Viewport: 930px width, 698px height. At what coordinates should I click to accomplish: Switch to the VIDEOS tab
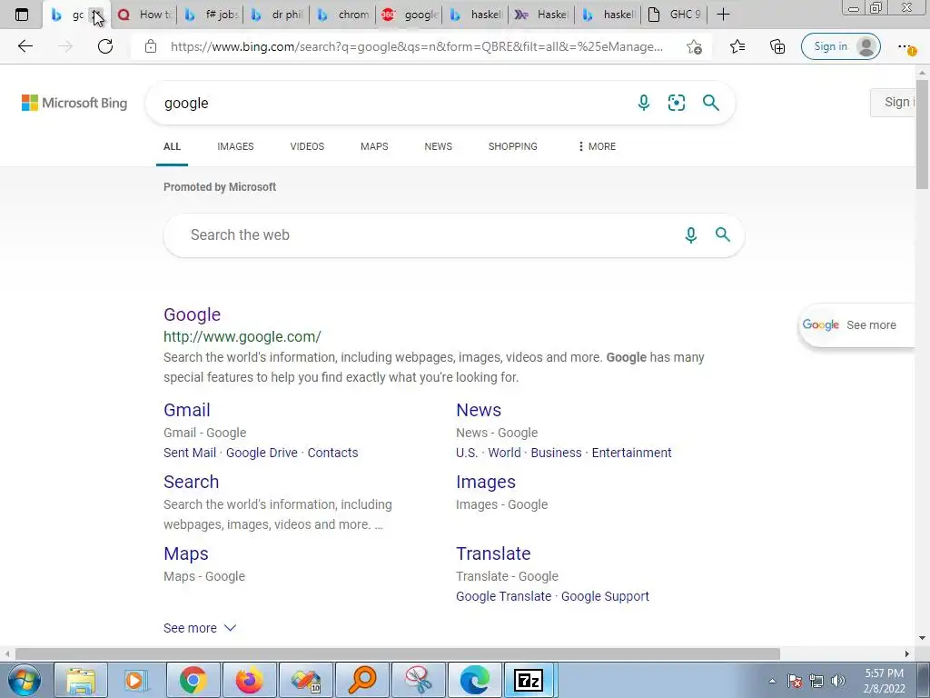tap(307, 146)
